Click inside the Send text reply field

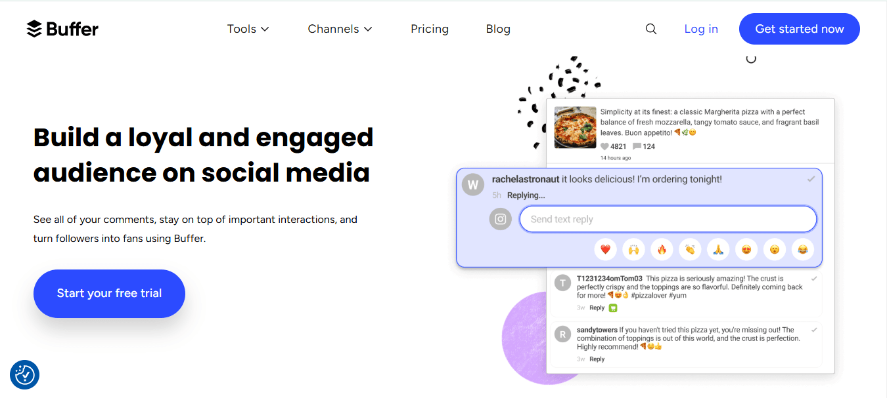[668, 218]
